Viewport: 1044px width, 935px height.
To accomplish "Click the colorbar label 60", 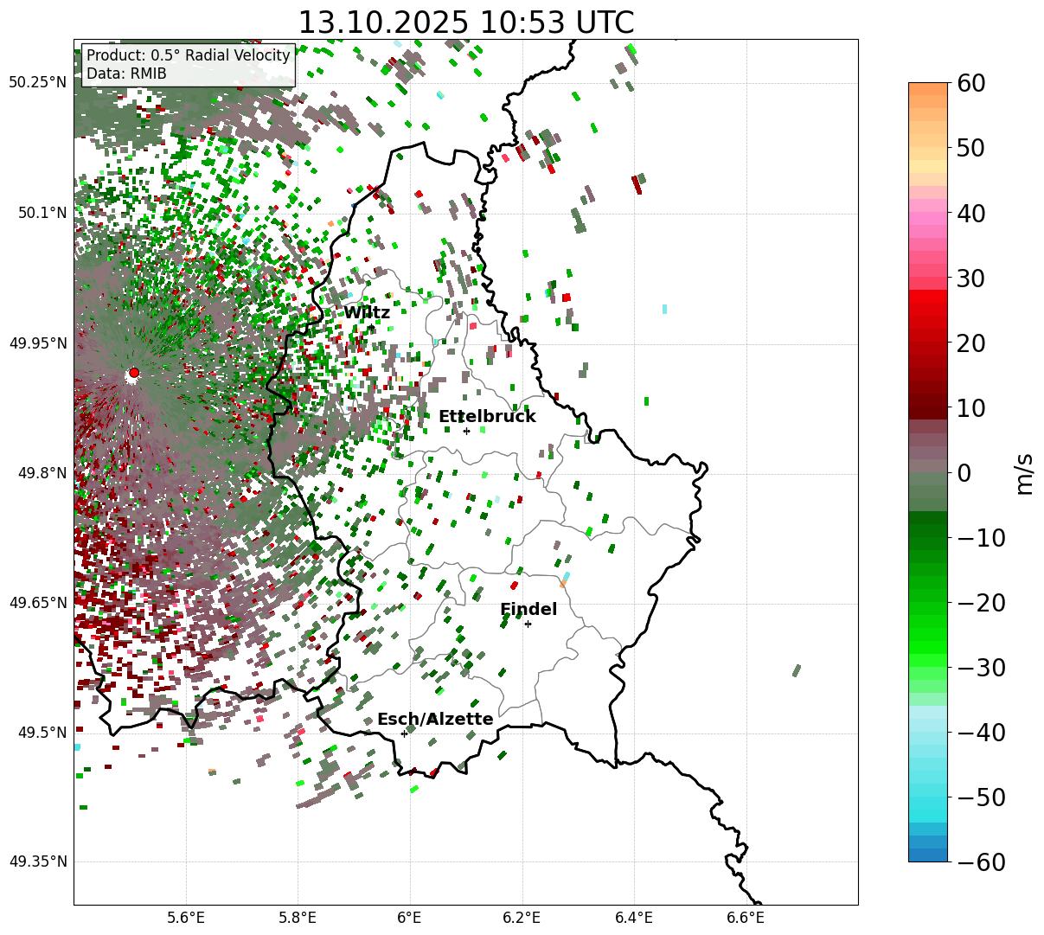I will pyautogui.click(x=971, y=83).
